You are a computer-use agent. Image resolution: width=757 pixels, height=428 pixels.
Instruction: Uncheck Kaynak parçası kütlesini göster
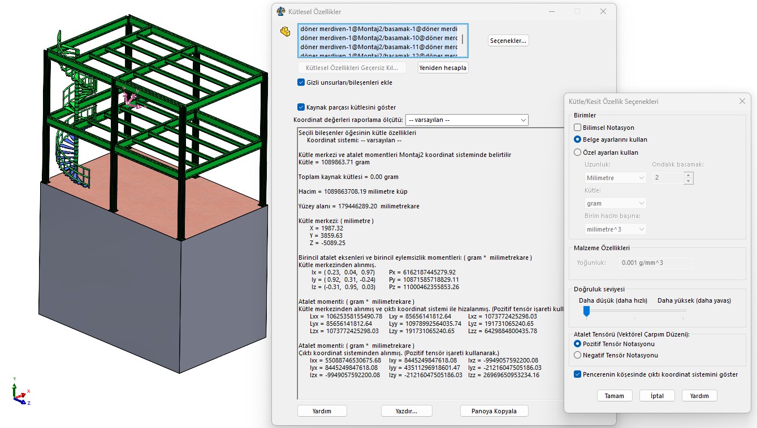[x=301, y=107]
